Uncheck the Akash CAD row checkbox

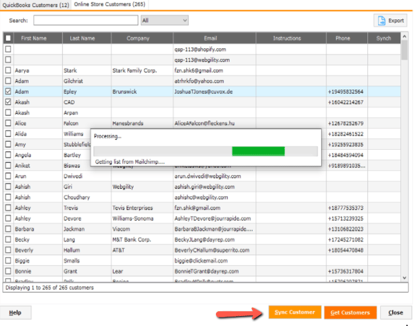[7, 102]
